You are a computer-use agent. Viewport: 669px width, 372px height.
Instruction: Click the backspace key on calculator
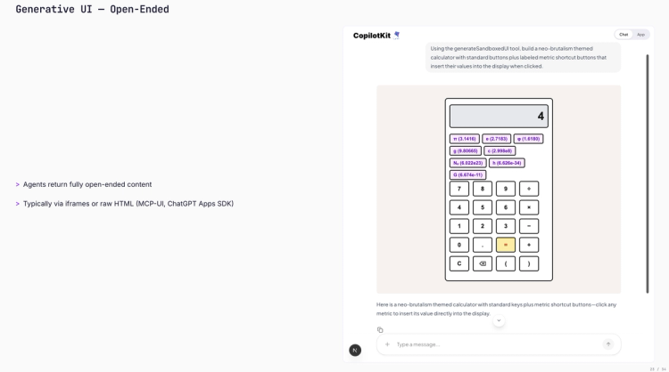[482, 263]
